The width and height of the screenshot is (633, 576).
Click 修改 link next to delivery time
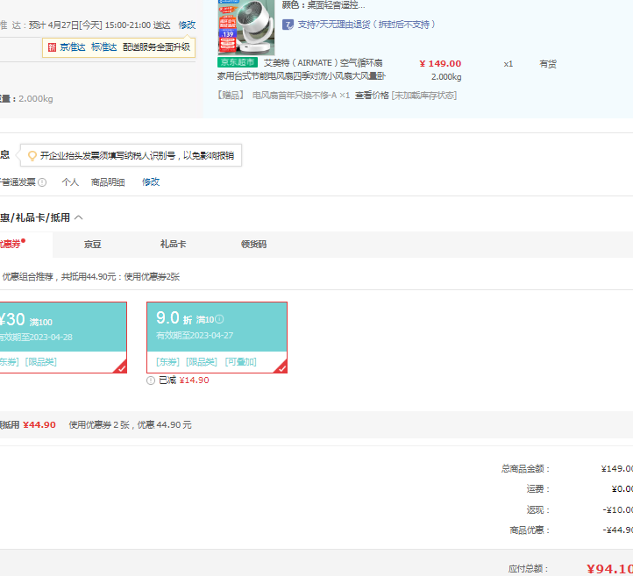pyautogui.click(x=187, y=25)
